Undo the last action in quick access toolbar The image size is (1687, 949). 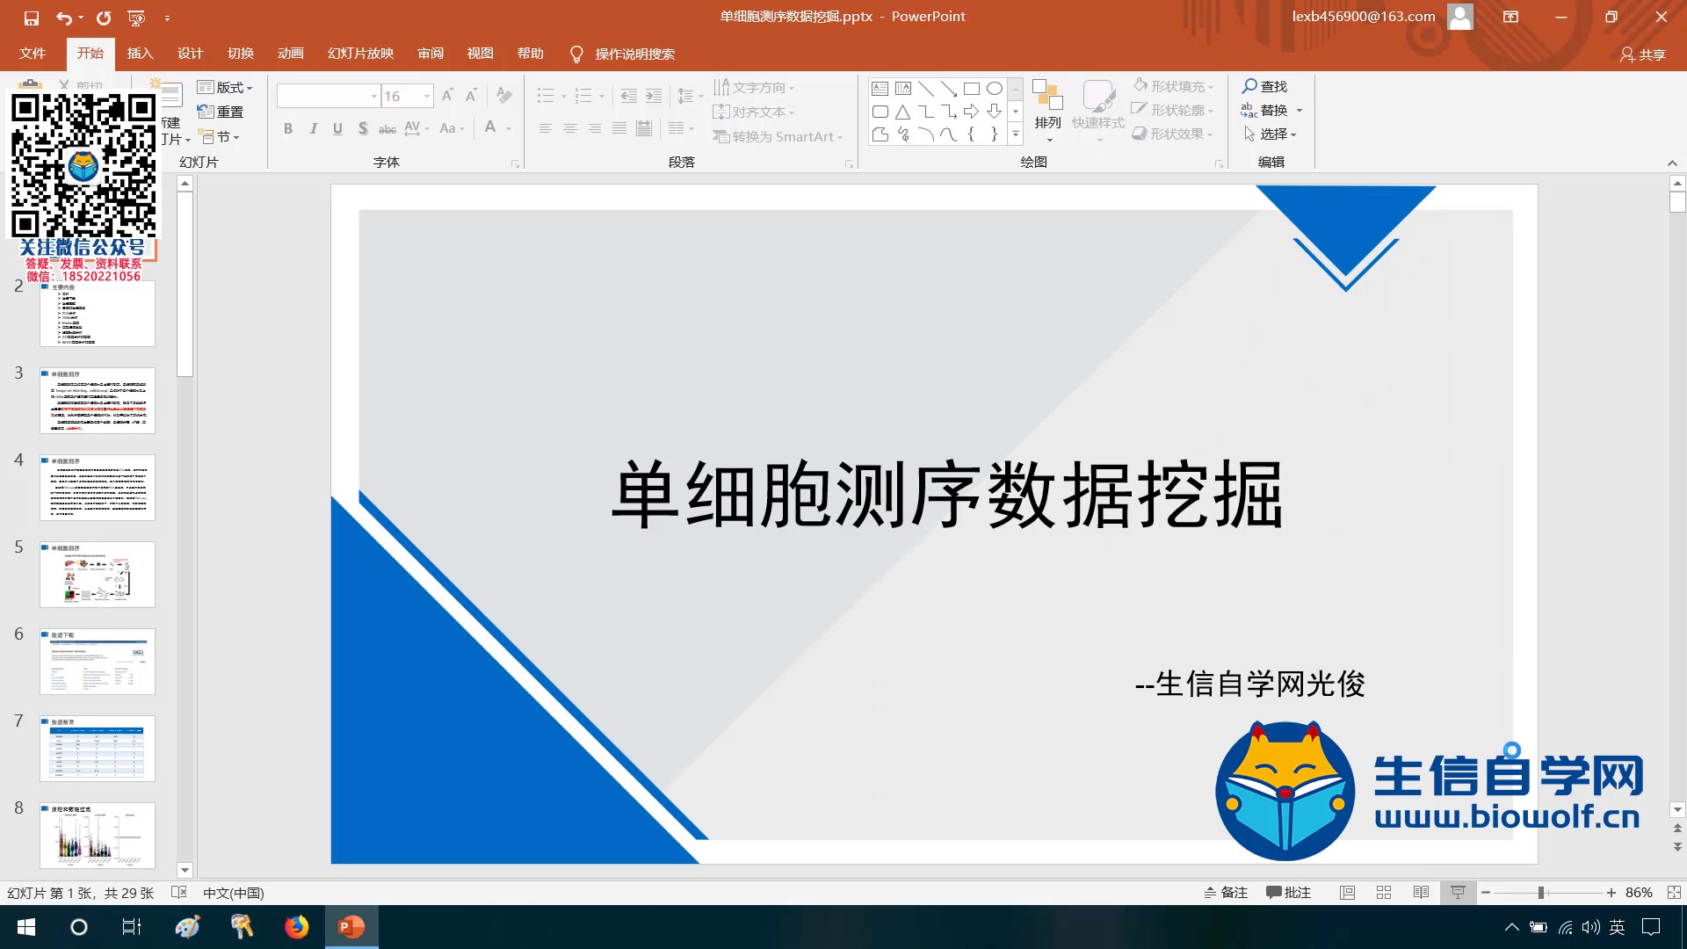coord(64,17)
